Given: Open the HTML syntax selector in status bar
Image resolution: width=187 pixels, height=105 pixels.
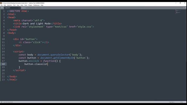Looking at the screenshot, I should click(x=181, y=102).
